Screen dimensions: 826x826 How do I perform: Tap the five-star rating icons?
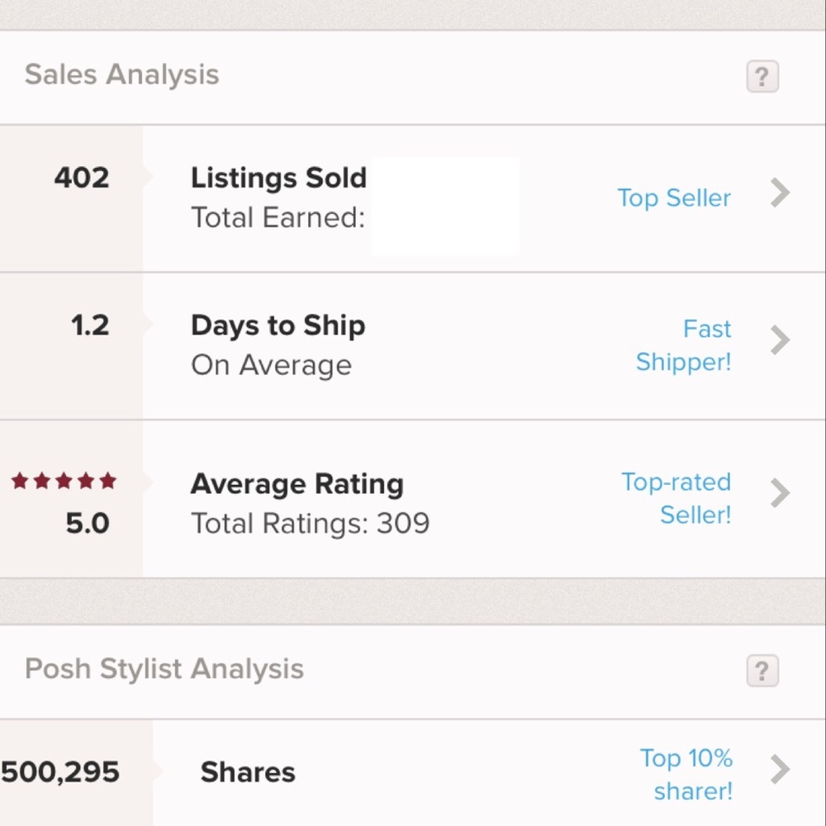(64, 481)
